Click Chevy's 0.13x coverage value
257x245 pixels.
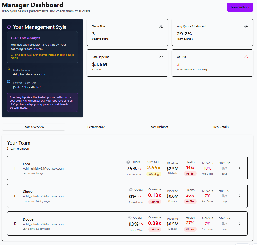154,195
